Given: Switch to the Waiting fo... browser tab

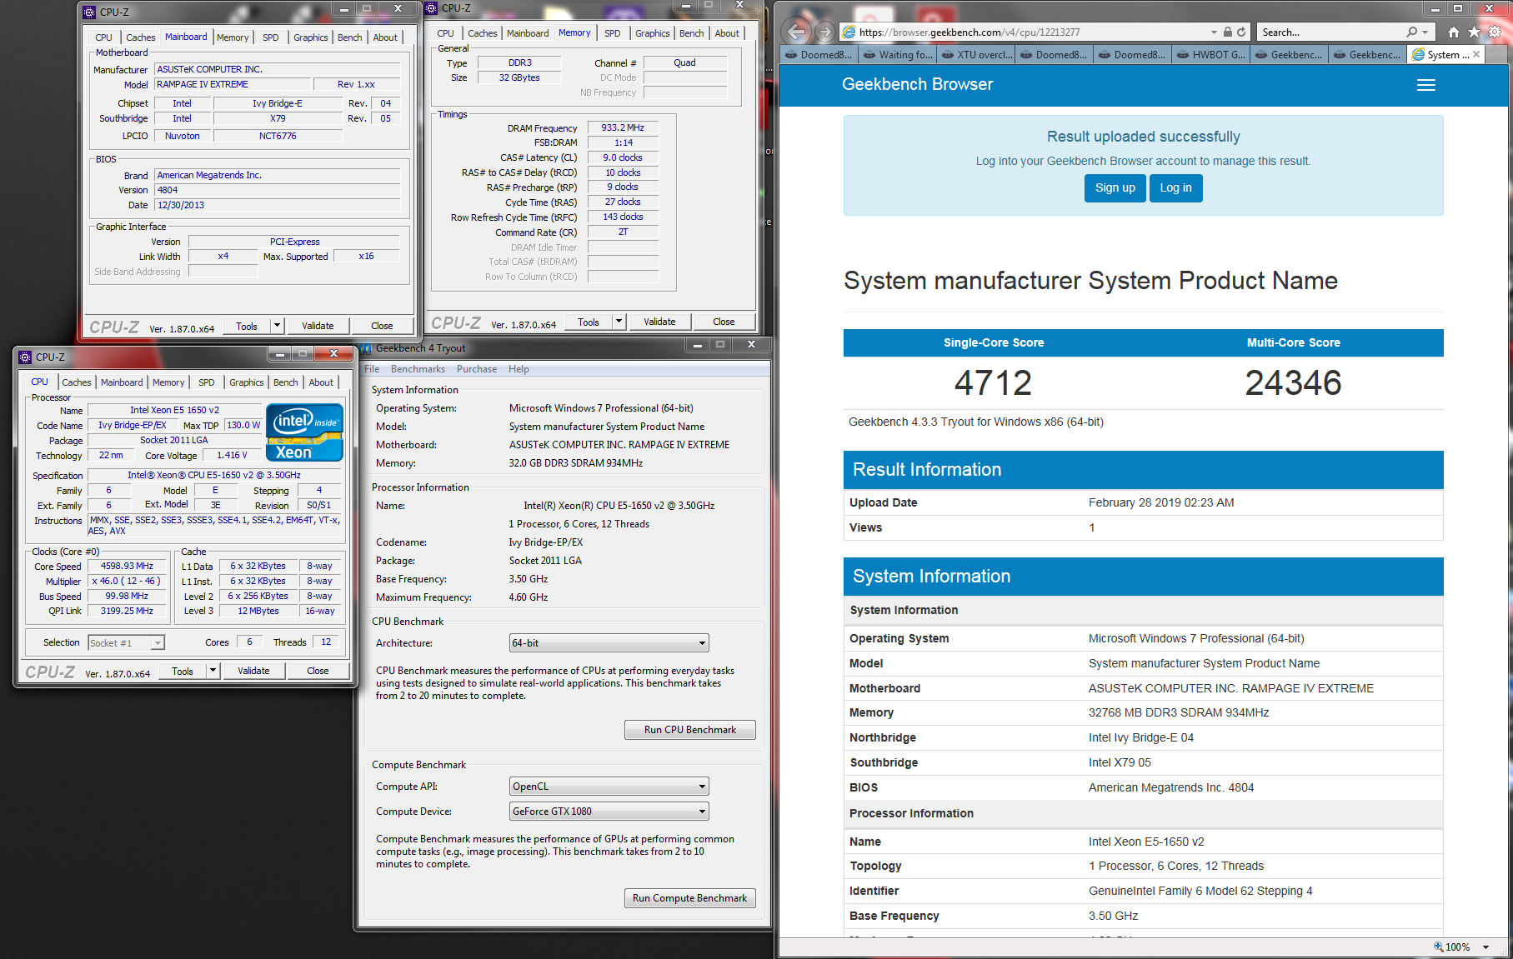Looking at the screenshot, I should pyautogui.click(x=898, y=54).
